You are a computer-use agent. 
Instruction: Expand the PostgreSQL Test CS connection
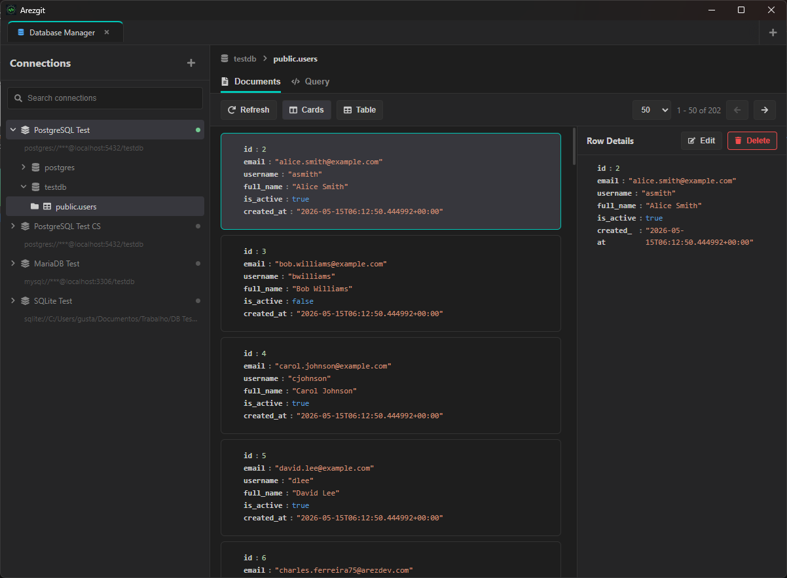pos(13,226)
